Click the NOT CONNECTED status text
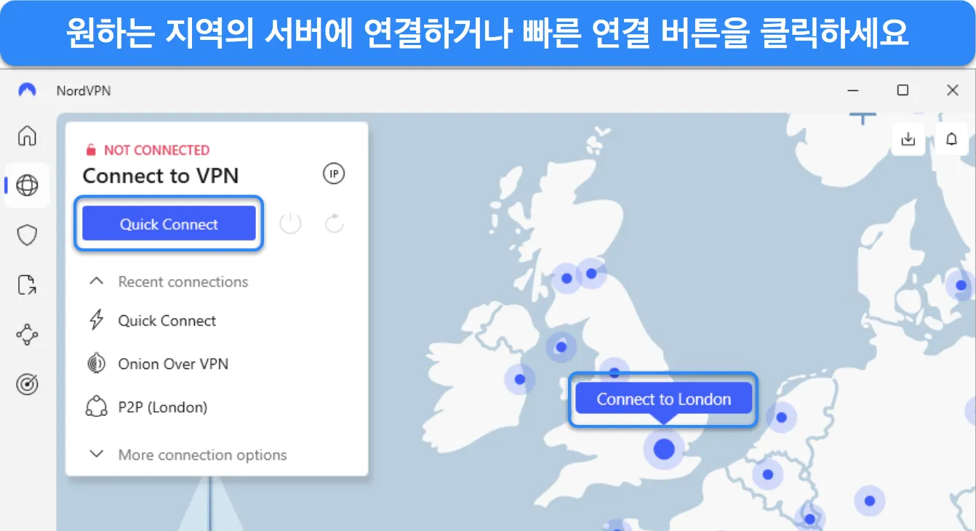 point(156,150)
